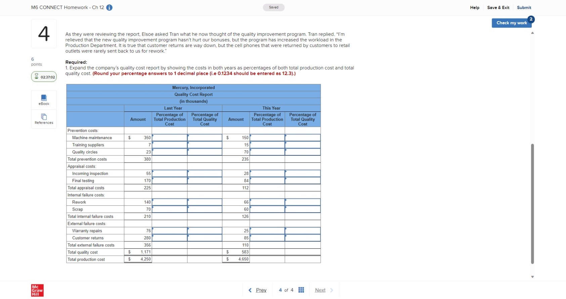The width and height of the screenshot is (566, 299).
Task: Open the Help menu
Action: 475,7
